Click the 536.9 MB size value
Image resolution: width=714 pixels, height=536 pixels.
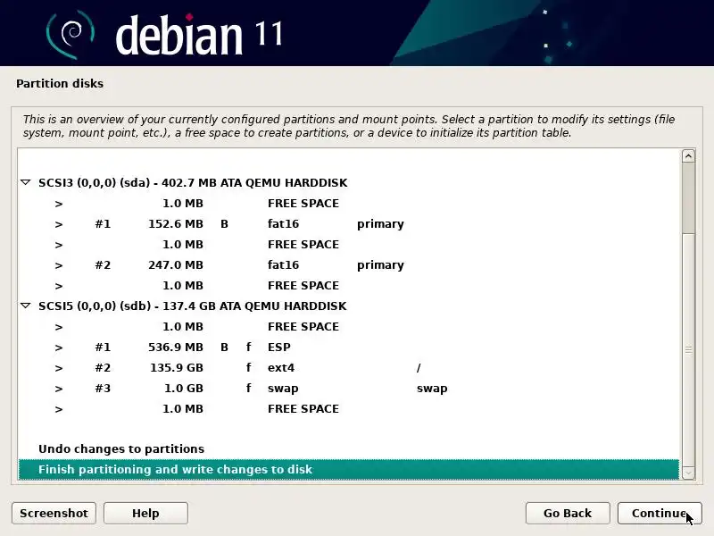176,348
